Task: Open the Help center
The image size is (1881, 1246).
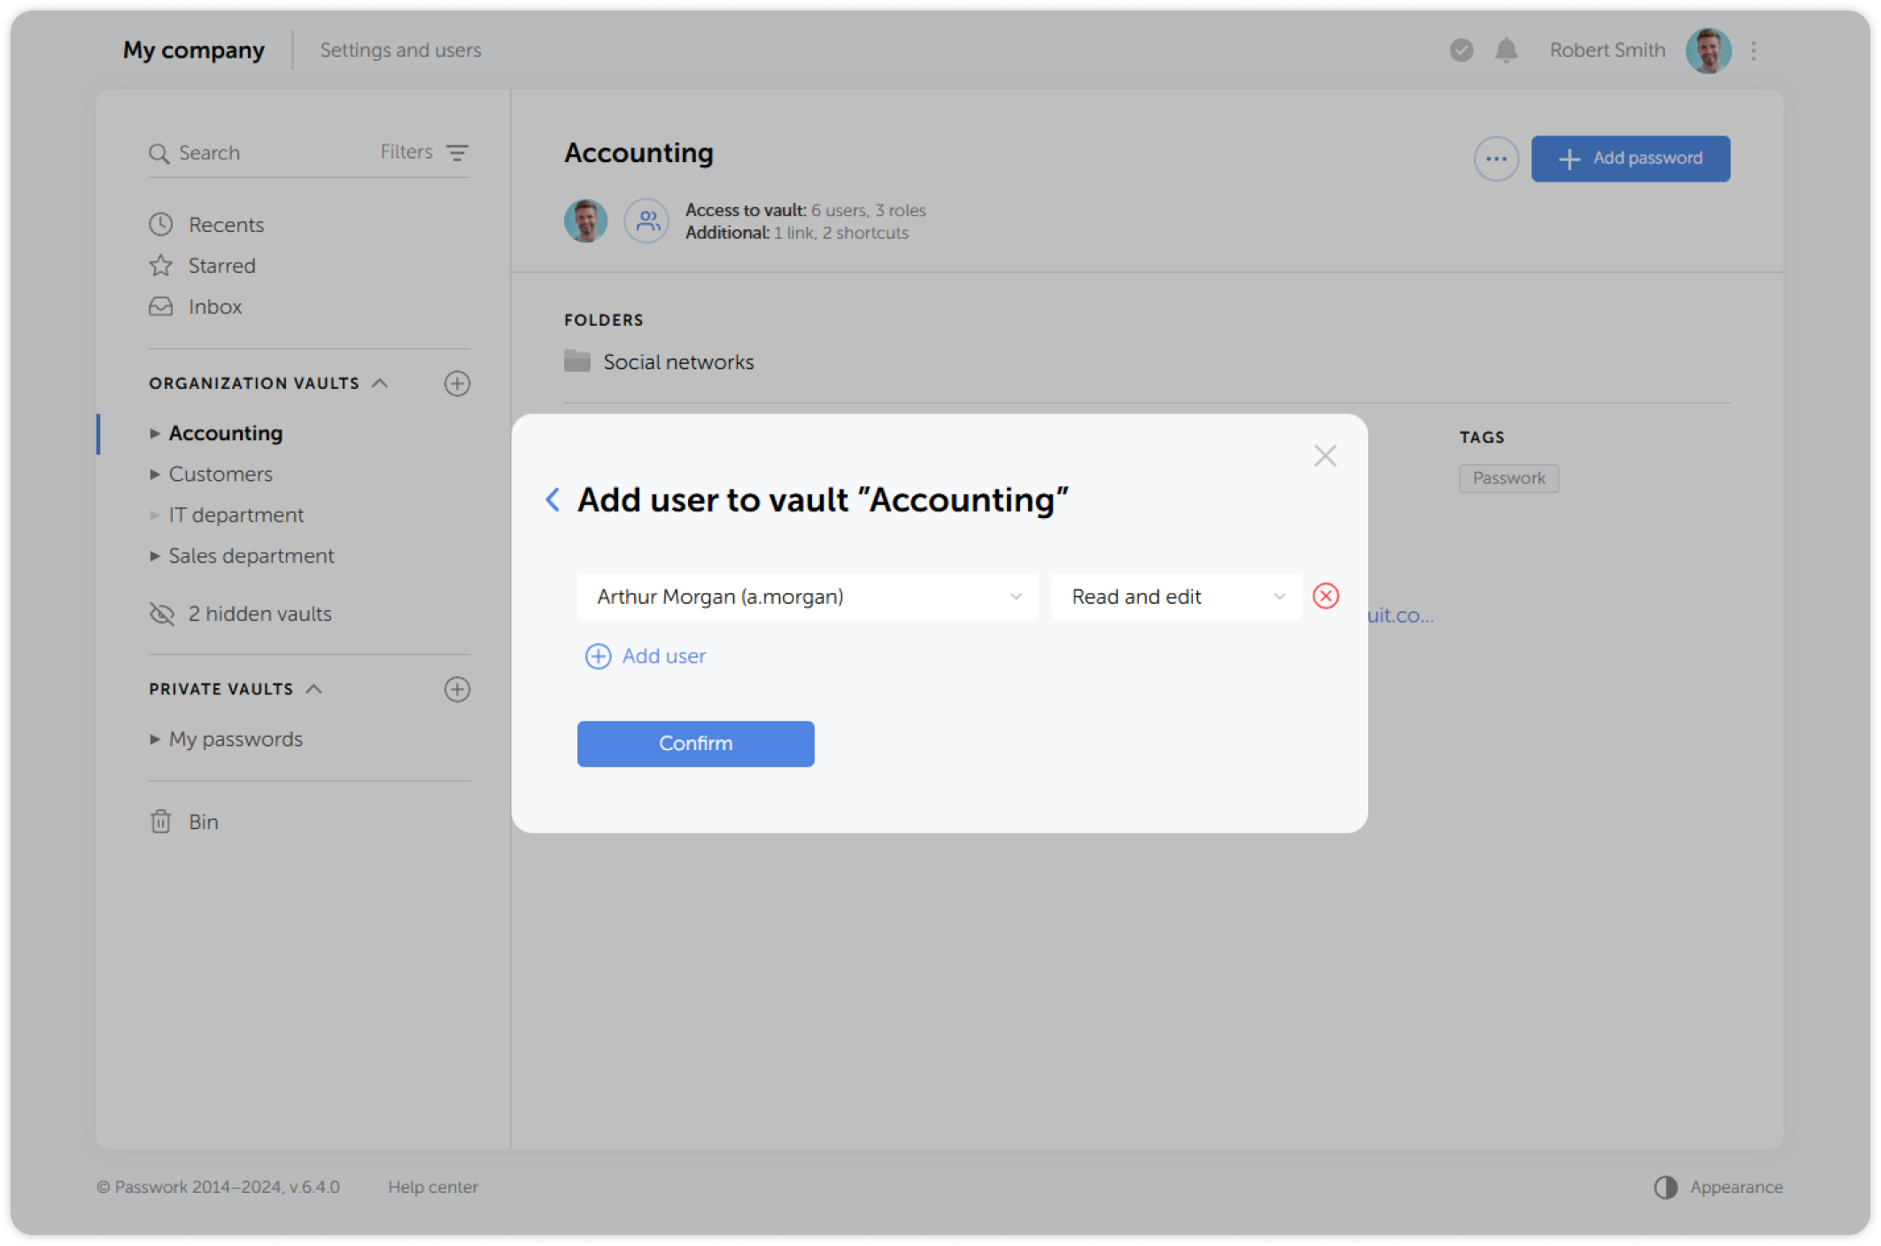Action: point(433,1187)
